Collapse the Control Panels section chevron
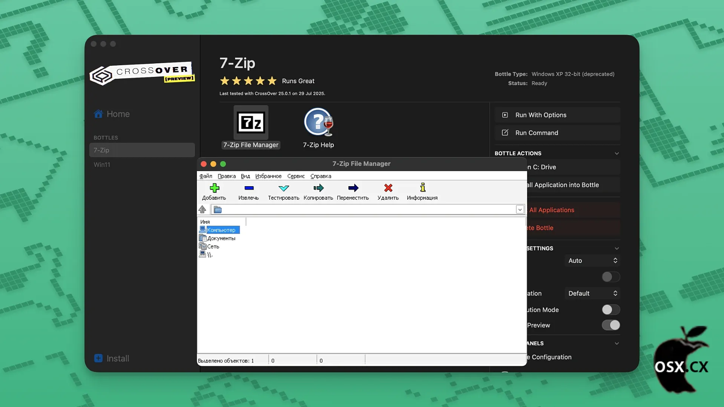Image resolution: width=724 pixels, height=407 pixels. pyautogui.click(x=617, y=343)
